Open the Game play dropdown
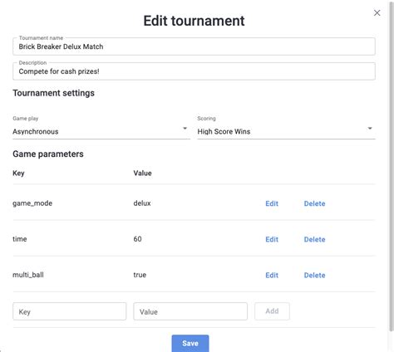This screenshot has height=352, width=394. click(101, 131)
